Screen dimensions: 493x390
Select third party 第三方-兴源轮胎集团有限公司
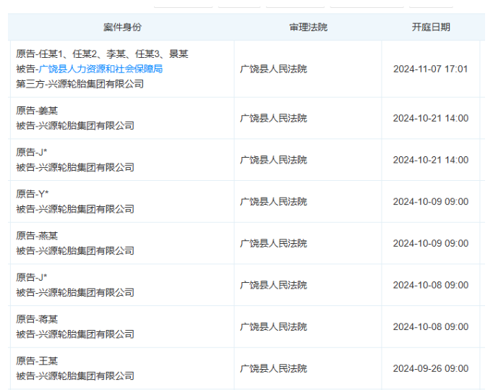click(80, 84)
